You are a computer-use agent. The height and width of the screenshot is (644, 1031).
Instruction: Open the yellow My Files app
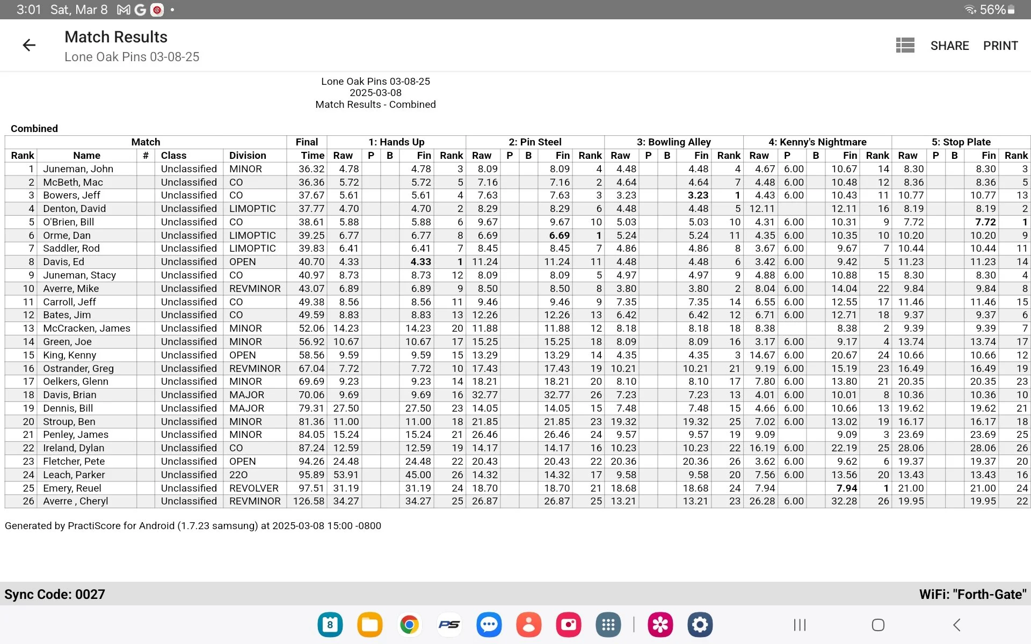tap(369, 625)
